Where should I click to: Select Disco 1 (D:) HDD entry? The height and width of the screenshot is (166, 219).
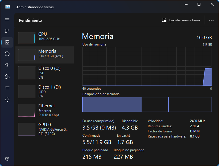44,91
